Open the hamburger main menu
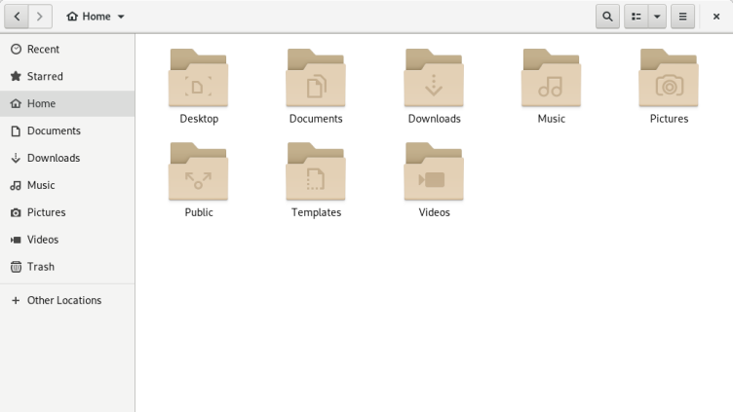This screenshot has width=733, height=412. pyautogui.click(x=682, y=17)
